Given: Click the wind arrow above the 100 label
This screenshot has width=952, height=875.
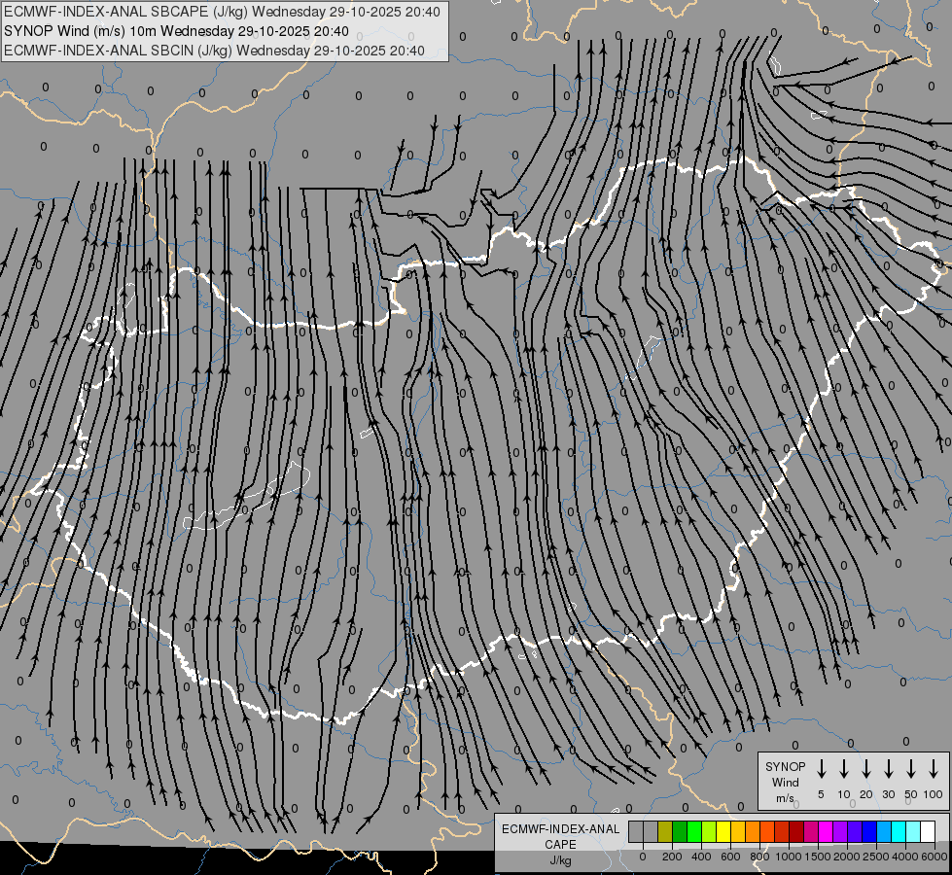Looking at the screenshot, I should tap(934, 769).
